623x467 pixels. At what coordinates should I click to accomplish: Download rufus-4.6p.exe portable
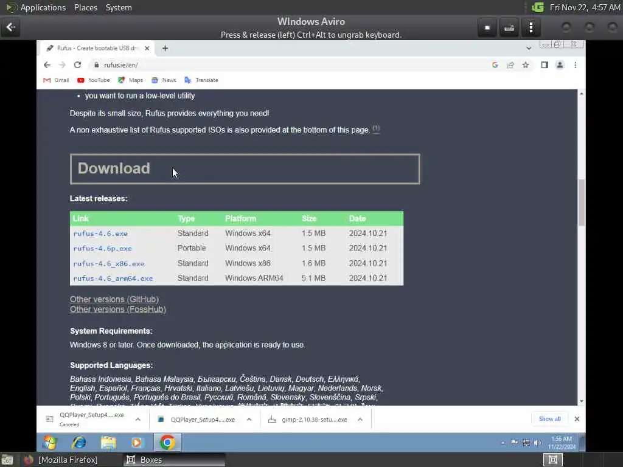[x=102, y=249]
